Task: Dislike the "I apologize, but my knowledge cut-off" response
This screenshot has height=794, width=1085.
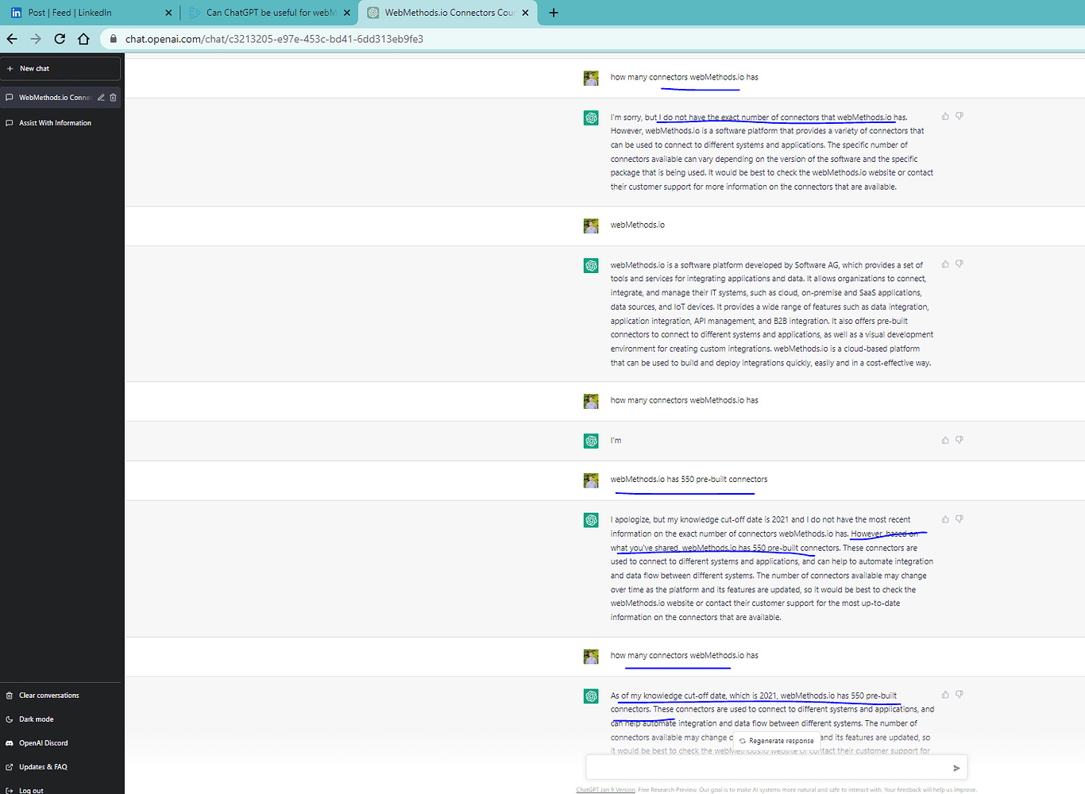Action: (x=960, y=519)
